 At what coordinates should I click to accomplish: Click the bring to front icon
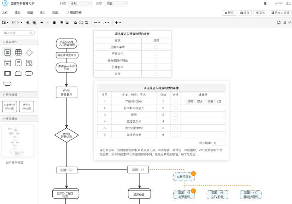[62, 23]
